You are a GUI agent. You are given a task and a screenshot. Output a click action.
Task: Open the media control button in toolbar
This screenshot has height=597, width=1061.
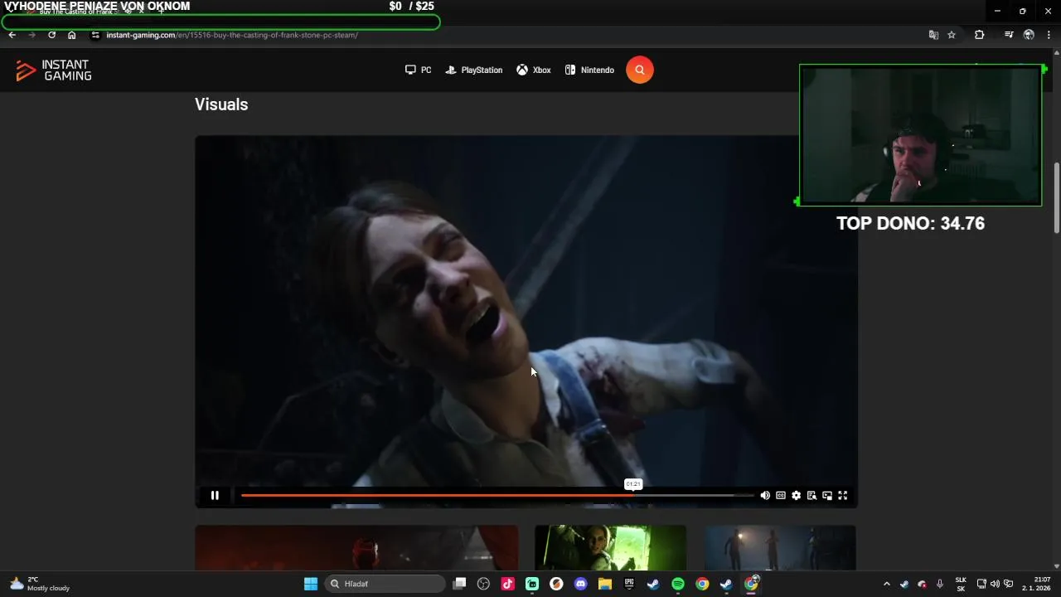[1009, 35]
